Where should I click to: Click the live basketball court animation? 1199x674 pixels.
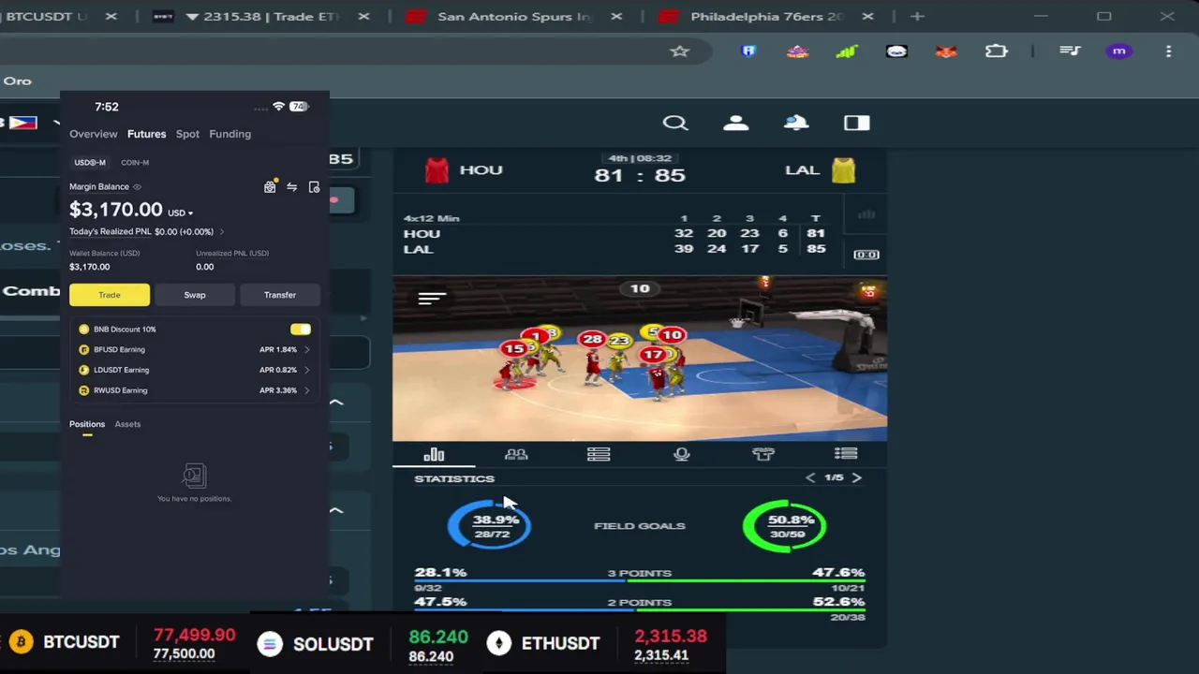tap(640, 359)
